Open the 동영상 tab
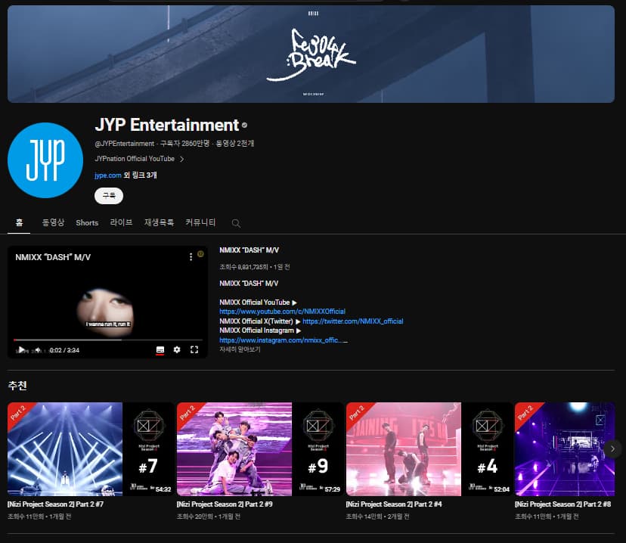 tap(52, 222)
